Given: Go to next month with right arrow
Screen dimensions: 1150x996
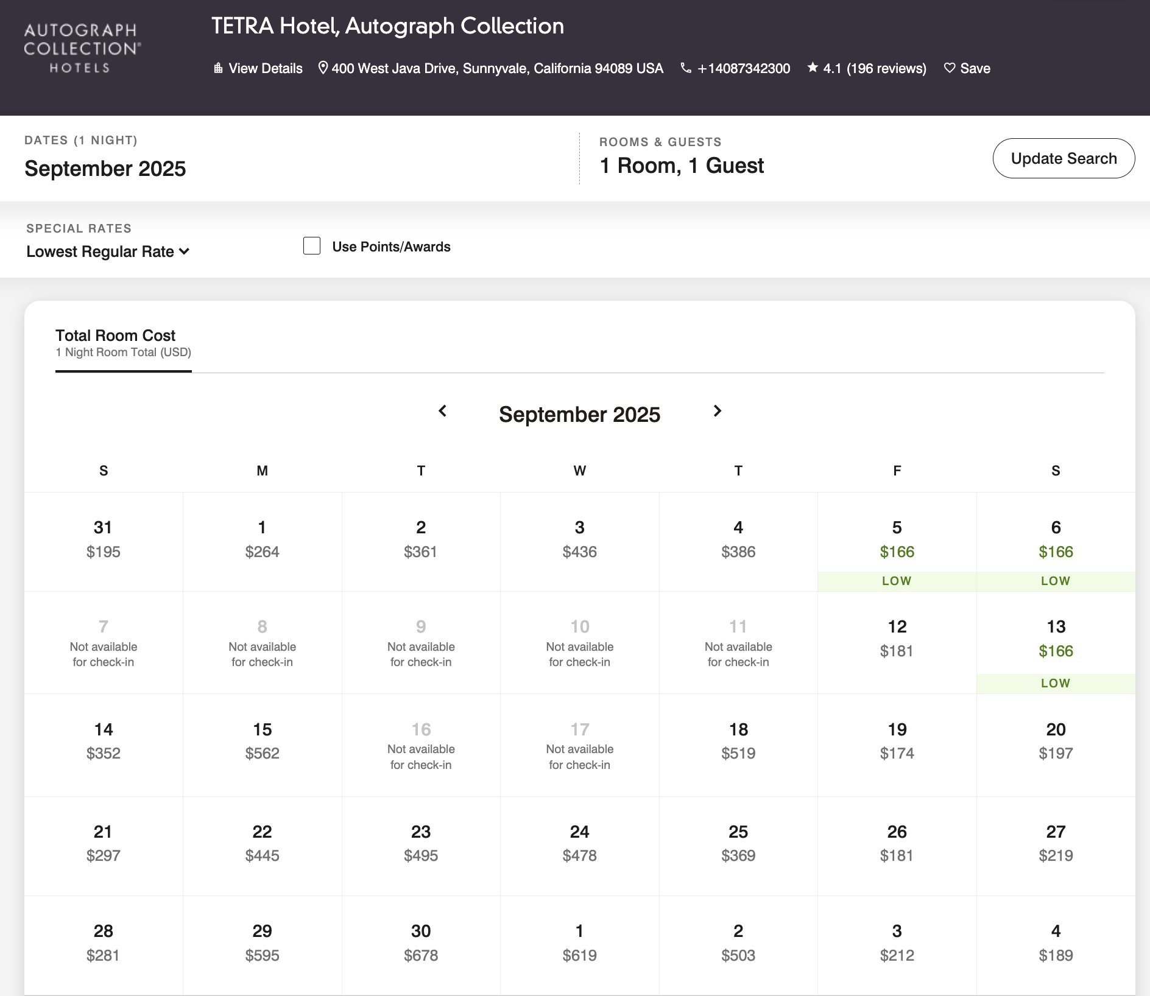Looking at the screenshot, I should coord(718,411).
